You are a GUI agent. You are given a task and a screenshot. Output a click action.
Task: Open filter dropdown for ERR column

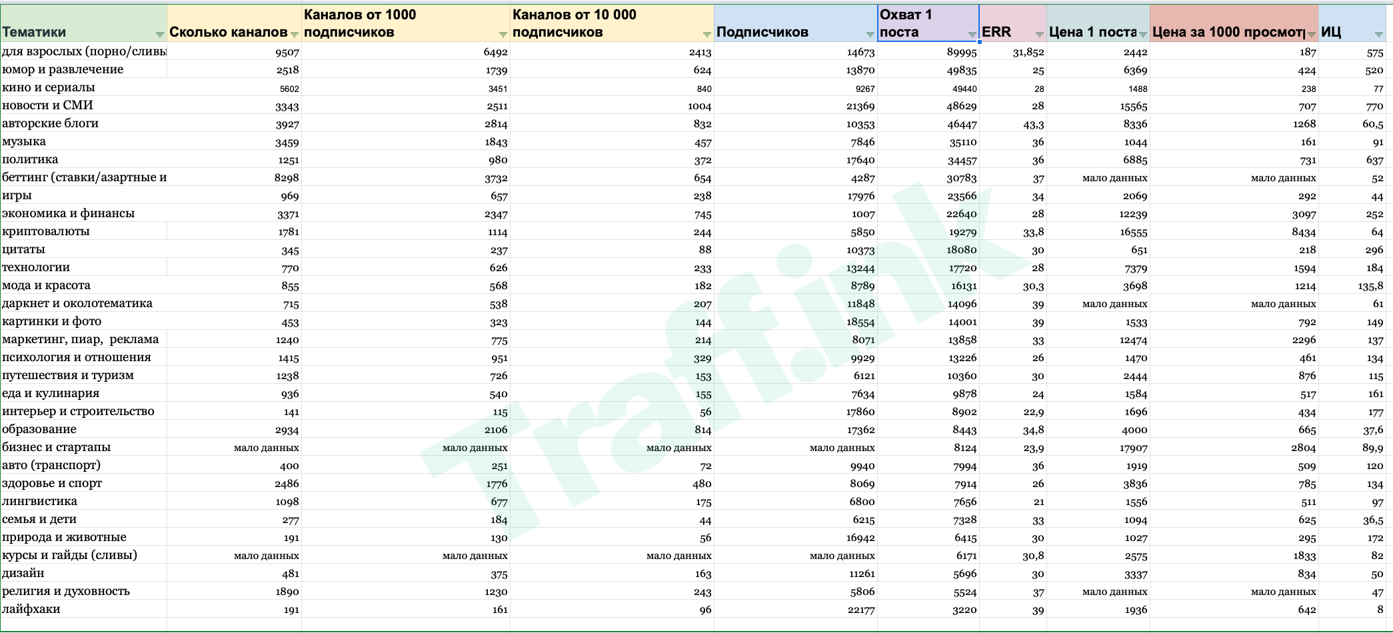1039,35
